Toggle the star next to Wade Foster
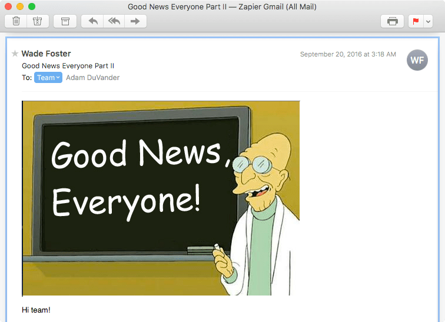445x322 pixels. pos(15,54)
